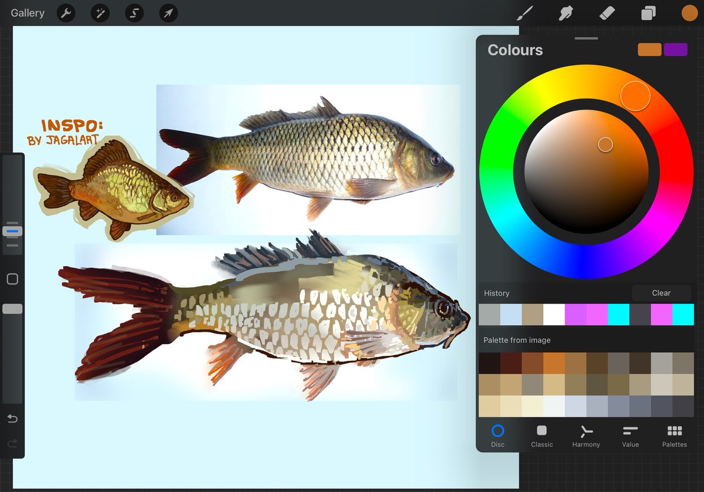Switch to the Harmony colour tab
704x492 pixels.
pos(586,436)
